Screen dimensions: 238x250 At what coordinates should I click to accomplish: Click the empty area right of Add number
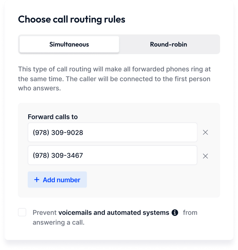[149, 180]
